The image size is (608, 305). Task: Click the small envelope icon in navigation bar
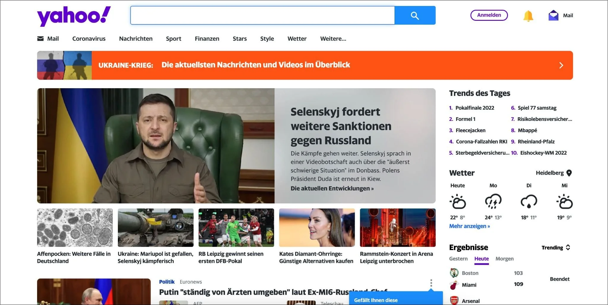point(40,39)
